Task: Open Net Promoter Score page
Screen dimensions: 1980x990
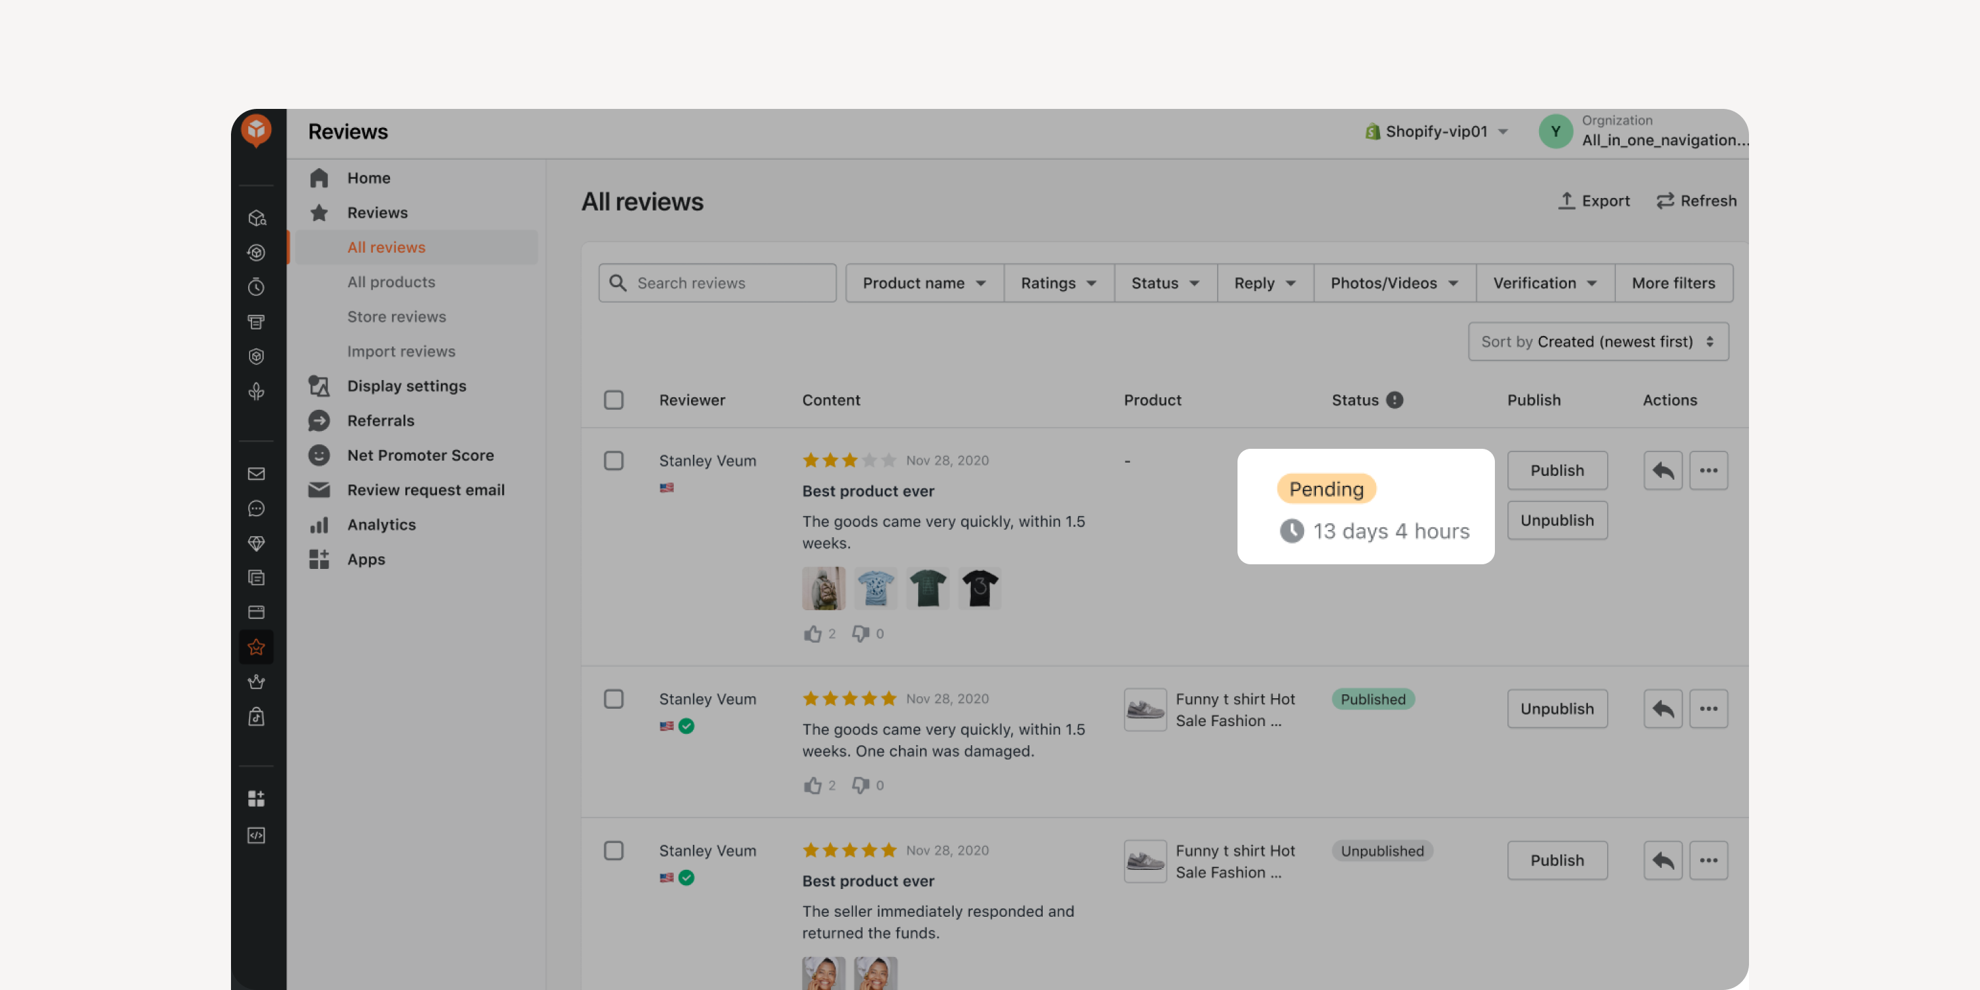Action: coord(420,455)
